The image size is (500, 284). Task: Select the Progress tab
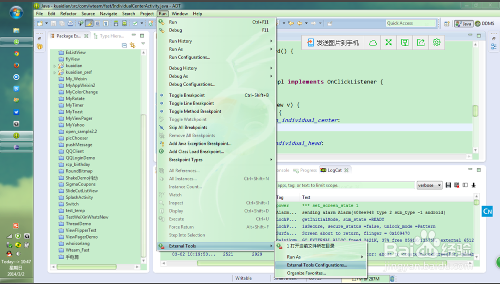click(305, 170)
